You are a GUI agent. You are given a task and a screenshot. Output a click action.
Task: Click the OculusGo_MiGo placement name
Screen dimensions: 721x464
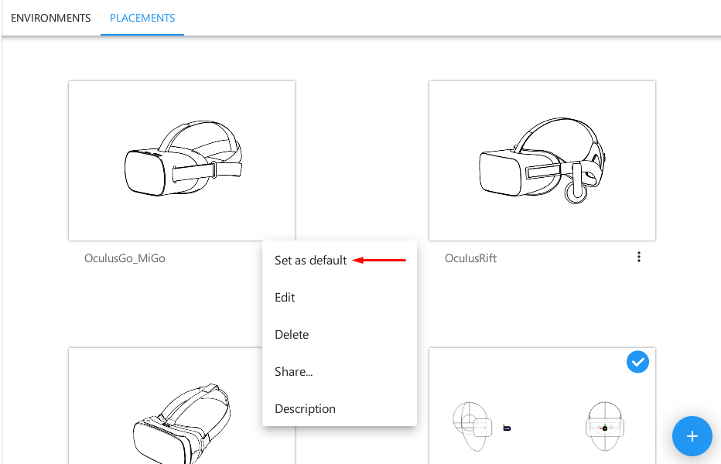(125, 258)
